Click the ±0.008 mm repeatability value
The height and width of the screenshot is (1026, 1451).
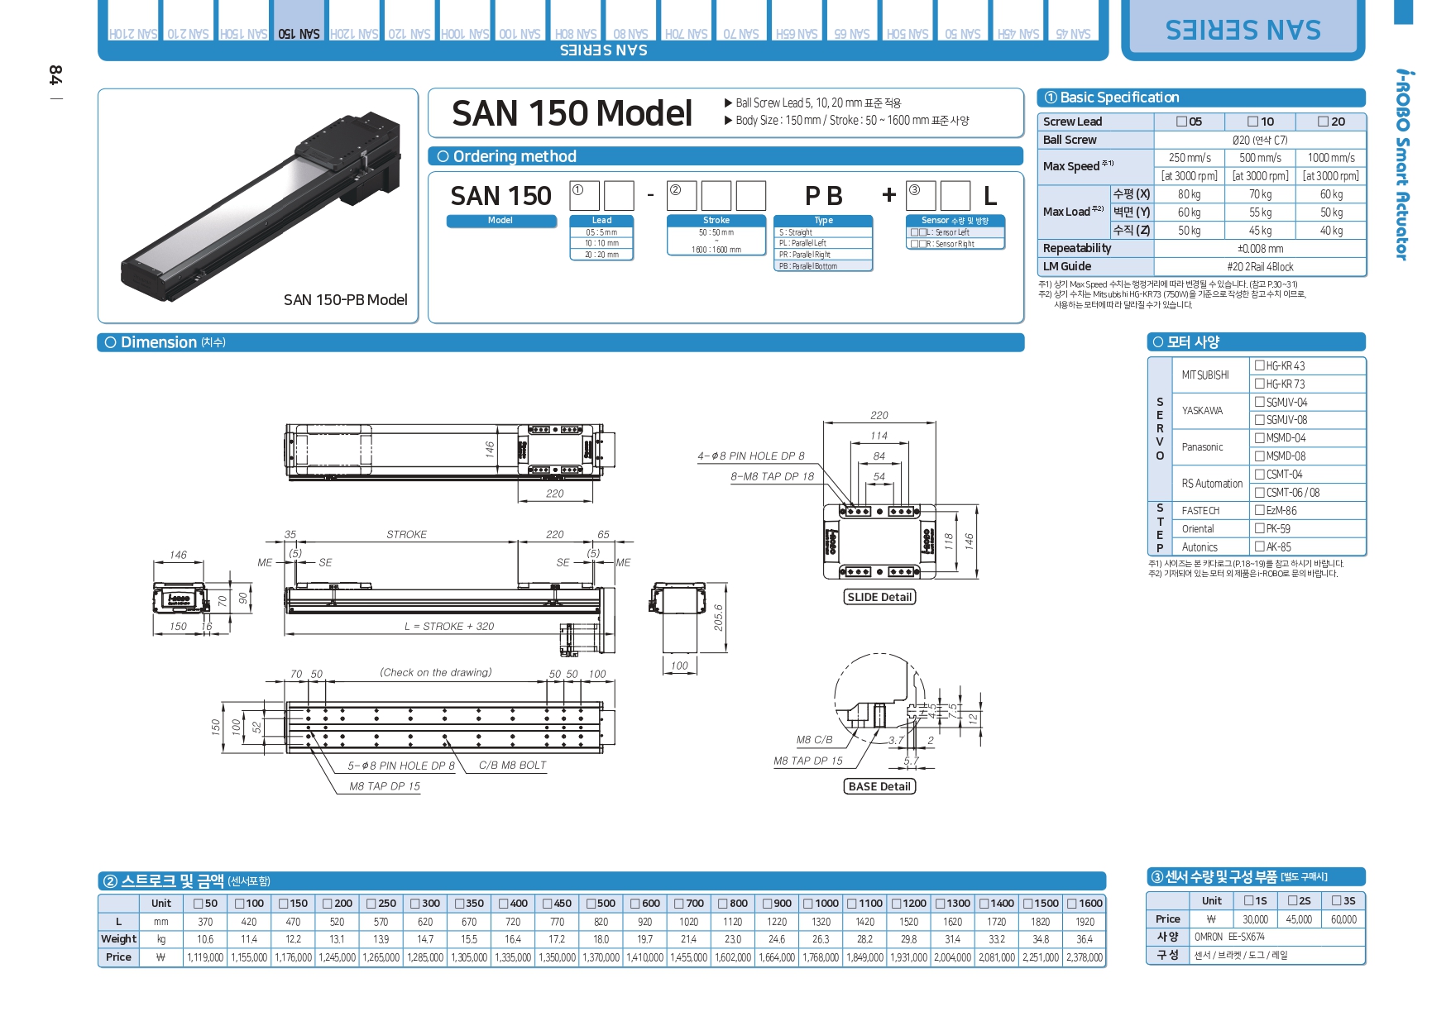tap(1260, 249)
